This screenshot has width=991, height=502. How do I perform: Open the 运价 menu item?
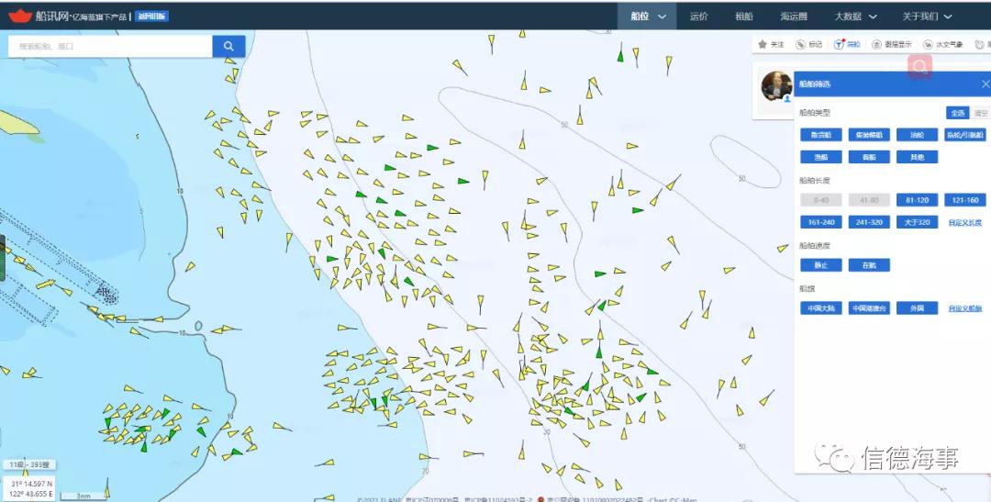[x=698, y=16]
